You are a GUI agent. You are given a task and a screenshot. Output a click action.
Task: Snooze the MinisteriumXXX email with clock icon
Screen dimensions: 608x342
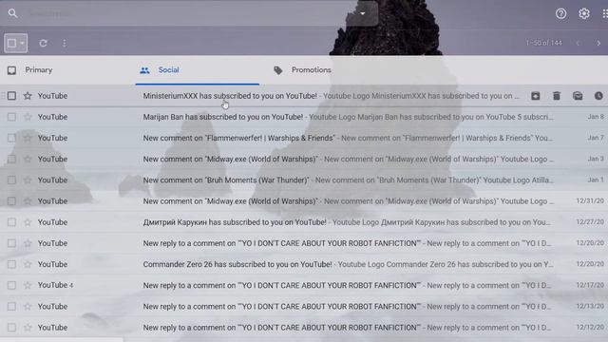tap(598, 96)
